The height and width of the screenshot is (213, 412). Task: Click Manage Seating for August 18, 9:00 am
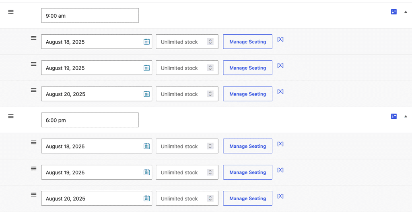(x=247, y=41)
